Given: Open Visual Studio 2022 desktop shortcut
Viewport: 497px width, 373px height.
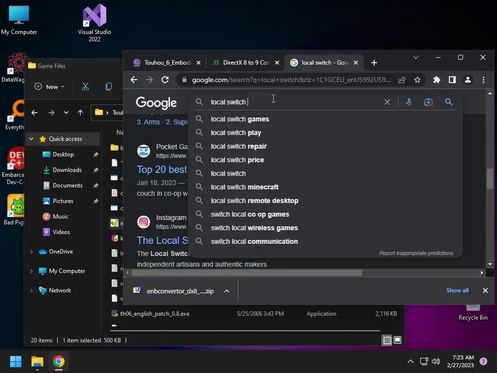Looking at the screenshot, I should click(x=95, y=23).
